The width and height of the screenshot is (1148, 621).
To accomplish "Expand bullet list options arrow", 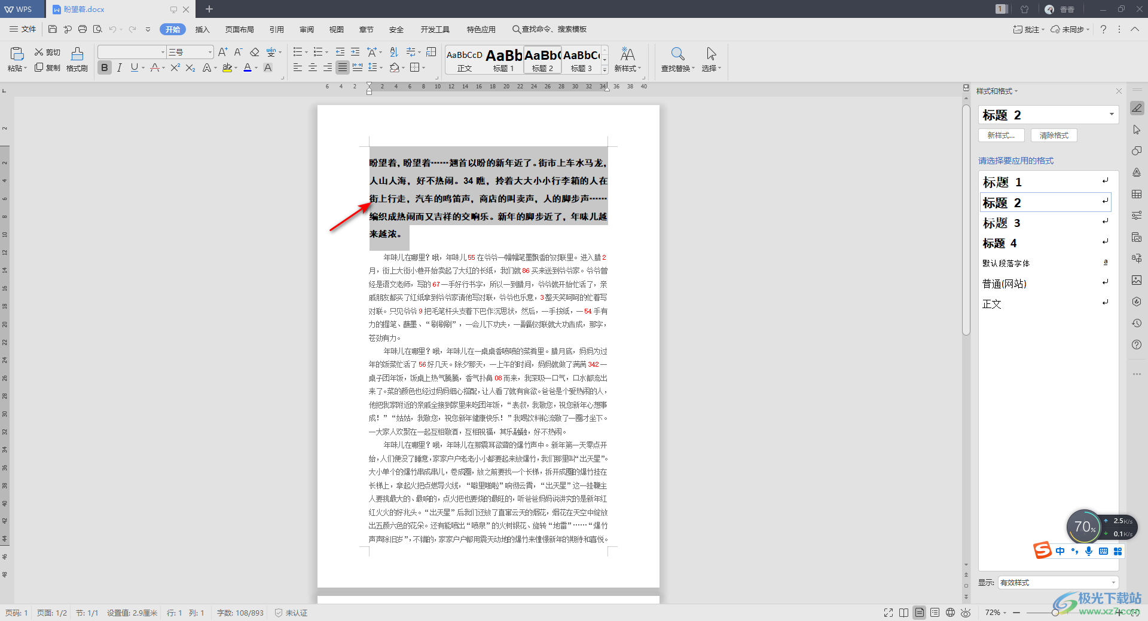I will 306,52.
